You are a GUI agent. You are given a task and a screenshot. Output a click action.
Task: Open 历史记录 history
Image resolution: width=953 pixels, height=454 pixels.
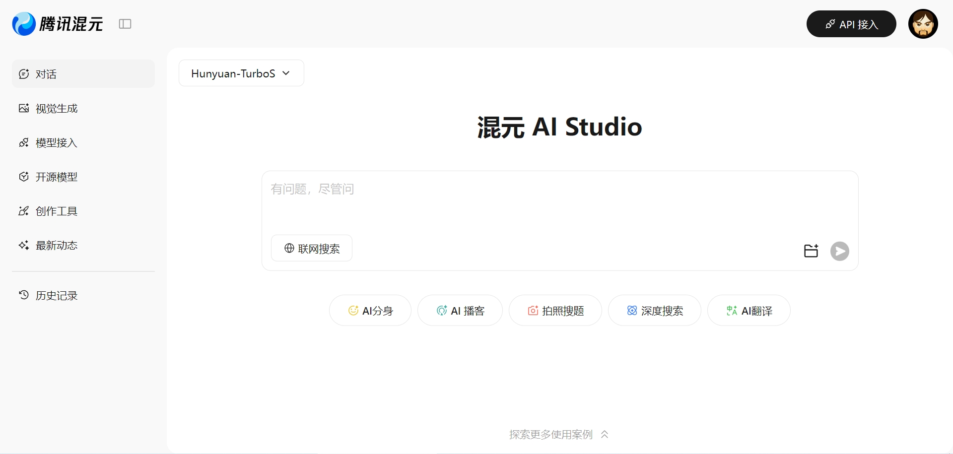83,295
